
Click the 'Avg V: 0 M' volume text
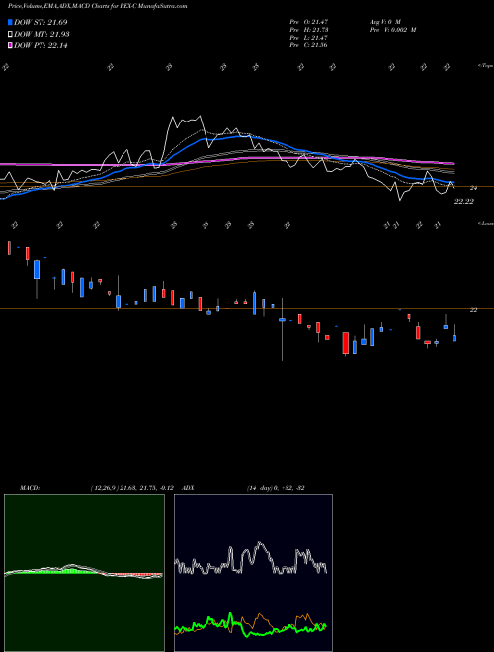pos(384,22)
